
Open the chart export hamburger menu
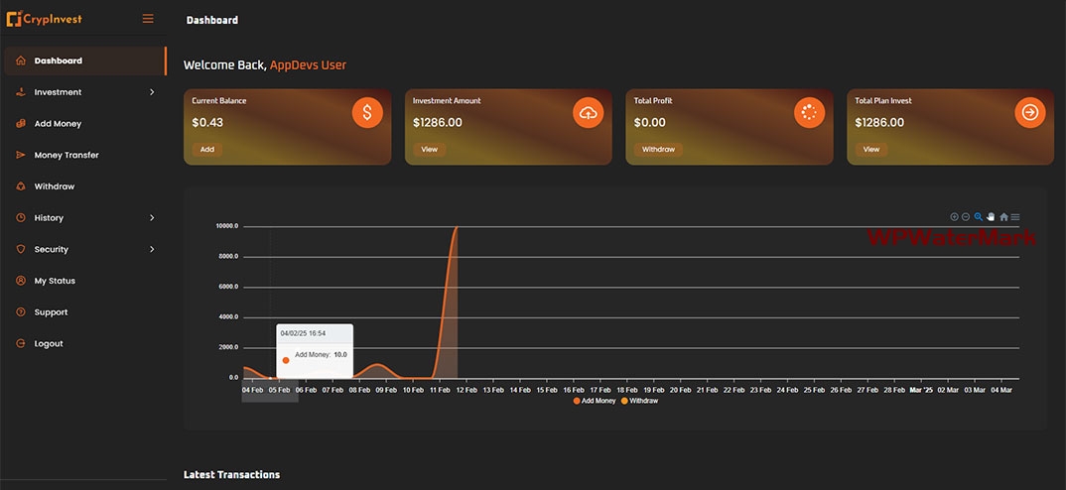pos(1015,216)
